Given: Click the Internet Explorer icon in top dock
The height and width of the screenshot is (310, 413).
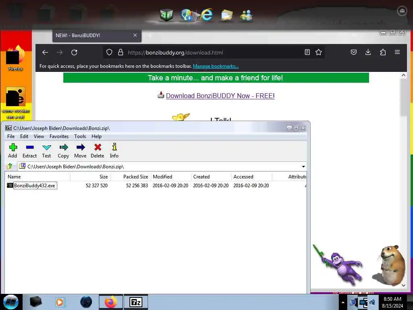Looking at the screenshot, I should pos(207,15).
